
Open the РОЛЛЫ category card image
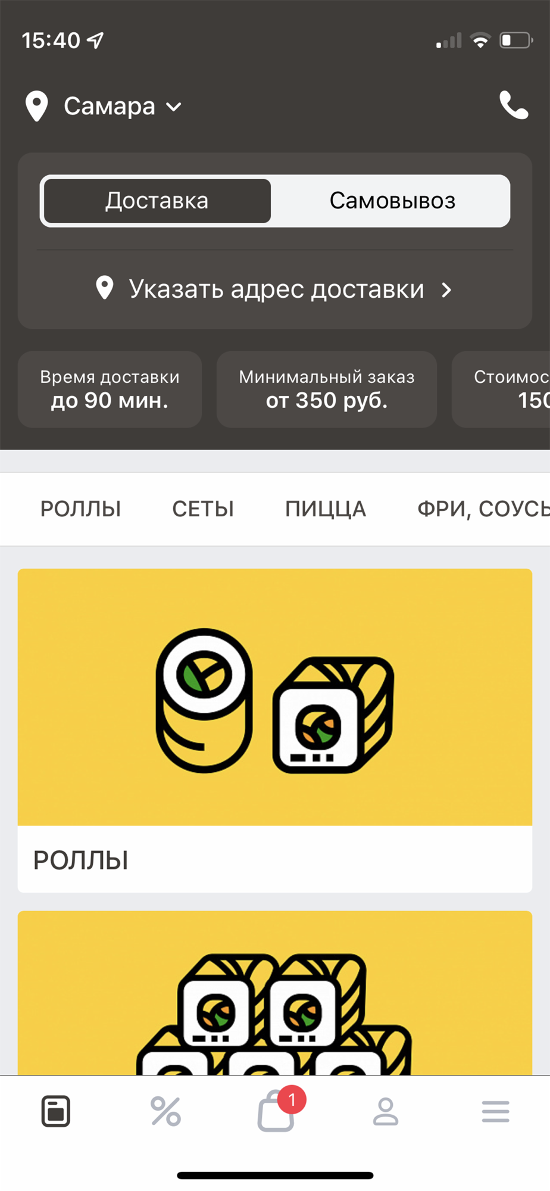[x=275, y=697]
